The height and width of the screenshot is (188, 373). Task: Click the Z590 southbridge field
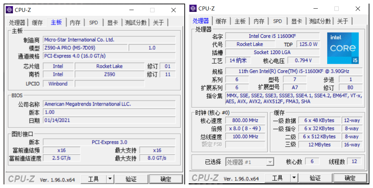coord(109,74)
